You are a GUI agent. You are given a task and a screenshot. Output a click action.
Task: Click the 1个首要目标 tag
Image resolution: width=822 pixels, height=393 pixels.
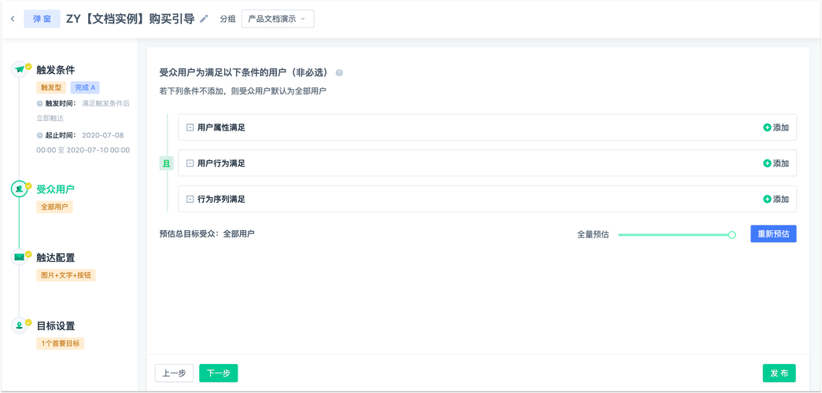coord(61,343)
